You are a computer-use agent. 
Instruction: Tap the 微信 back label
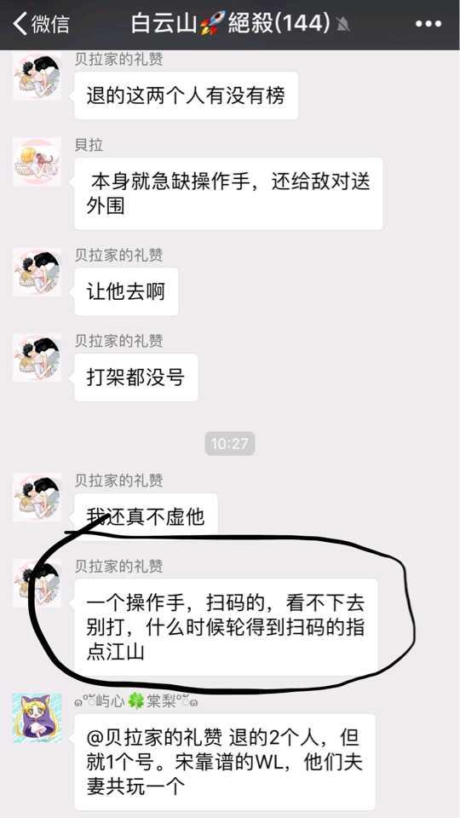(50, 25)
